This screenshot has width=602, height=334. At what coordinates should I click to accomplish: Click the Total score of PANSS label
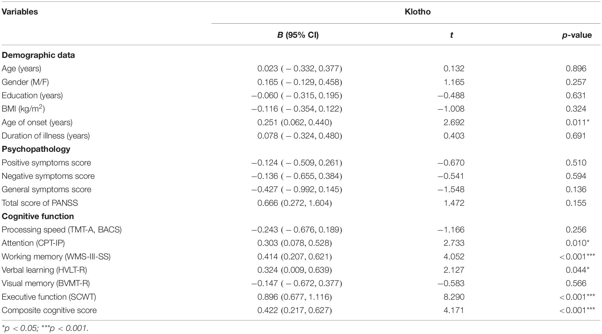coord(40,203)
